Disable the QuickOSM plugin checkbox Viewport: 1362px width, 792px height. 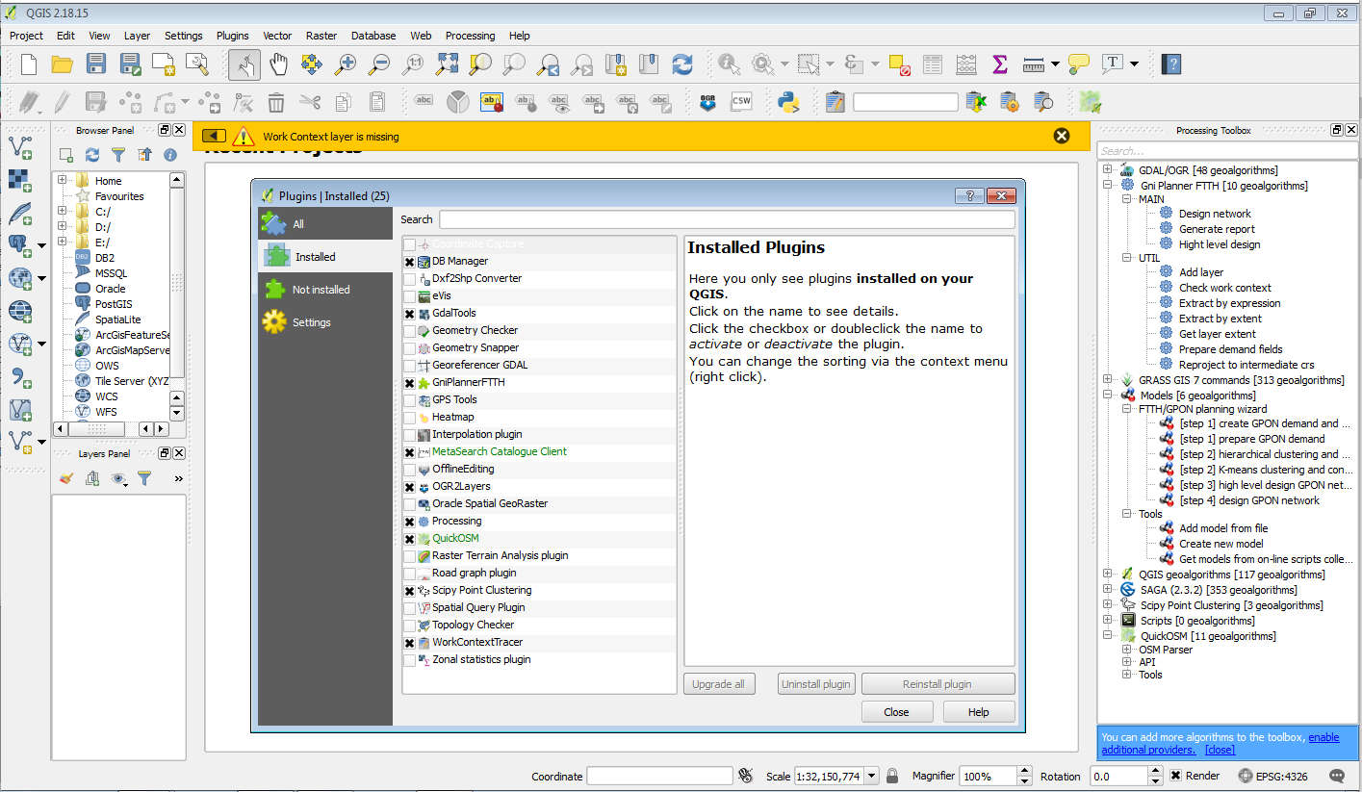[410, 539]
